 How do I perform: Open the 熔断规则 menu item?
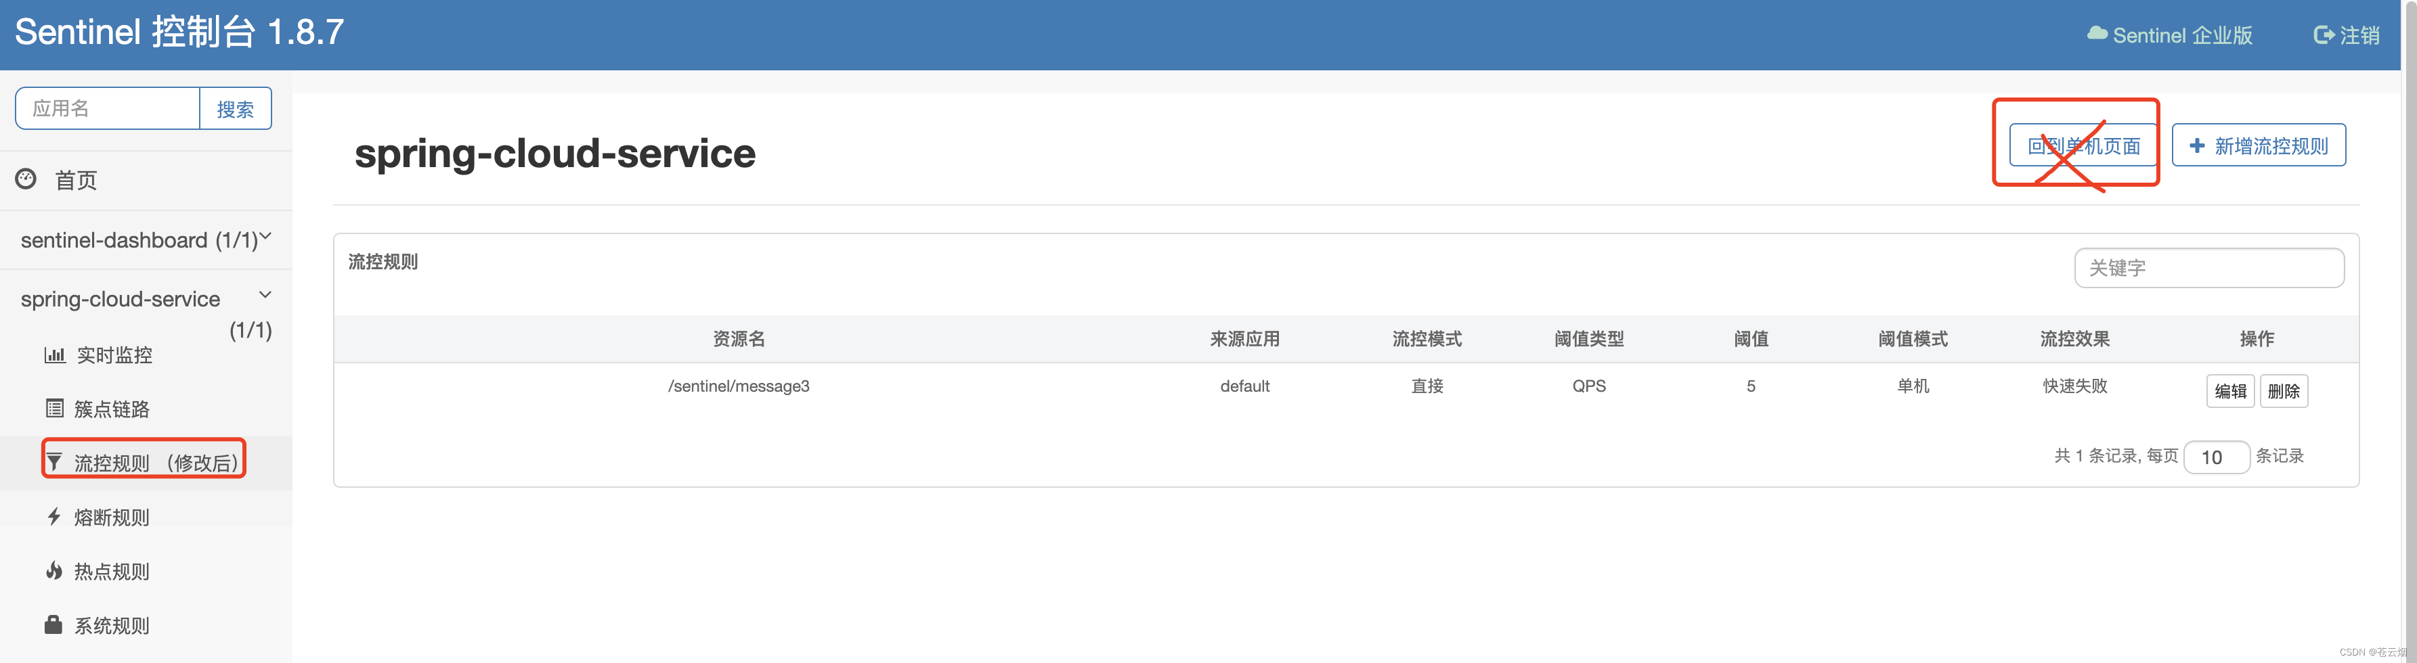(112, 518)
